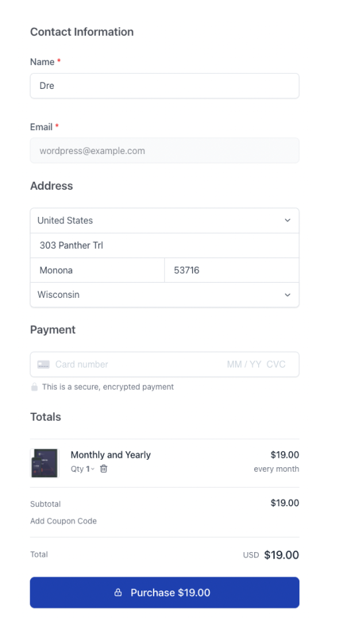Click the CVC field

[x=276, y=364]
